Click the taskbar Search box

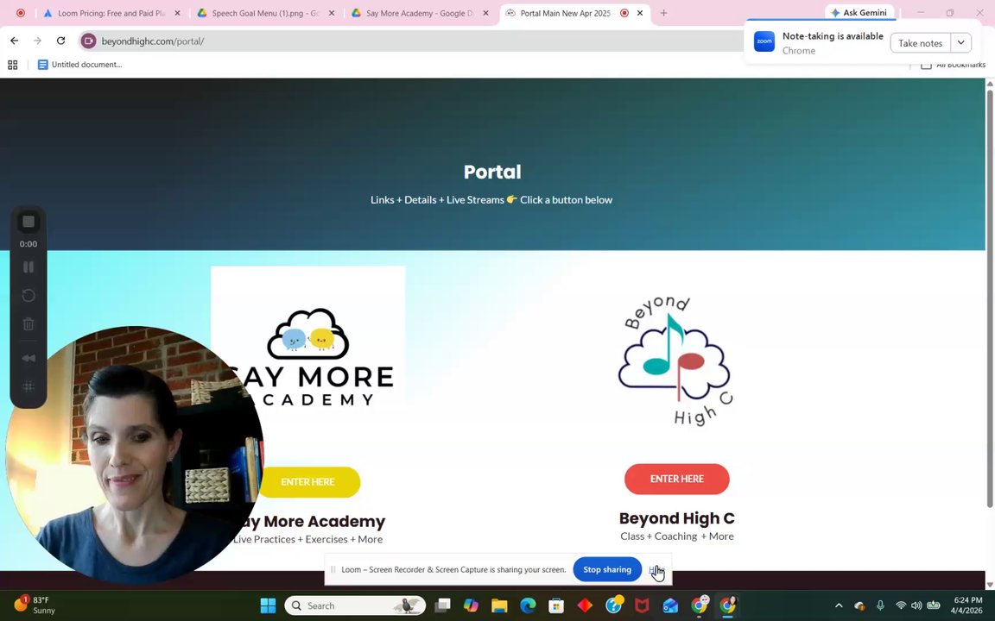point(355,605)
